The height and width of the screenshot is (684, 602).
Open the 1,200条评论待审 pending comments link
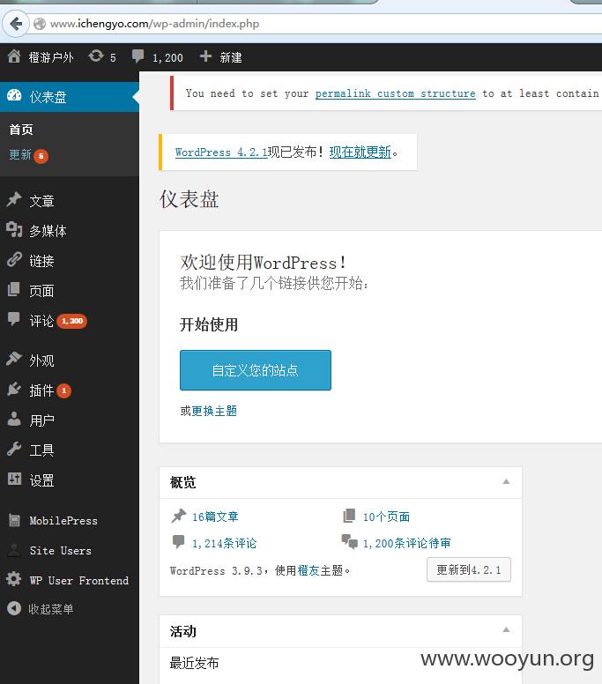[406, 543]
